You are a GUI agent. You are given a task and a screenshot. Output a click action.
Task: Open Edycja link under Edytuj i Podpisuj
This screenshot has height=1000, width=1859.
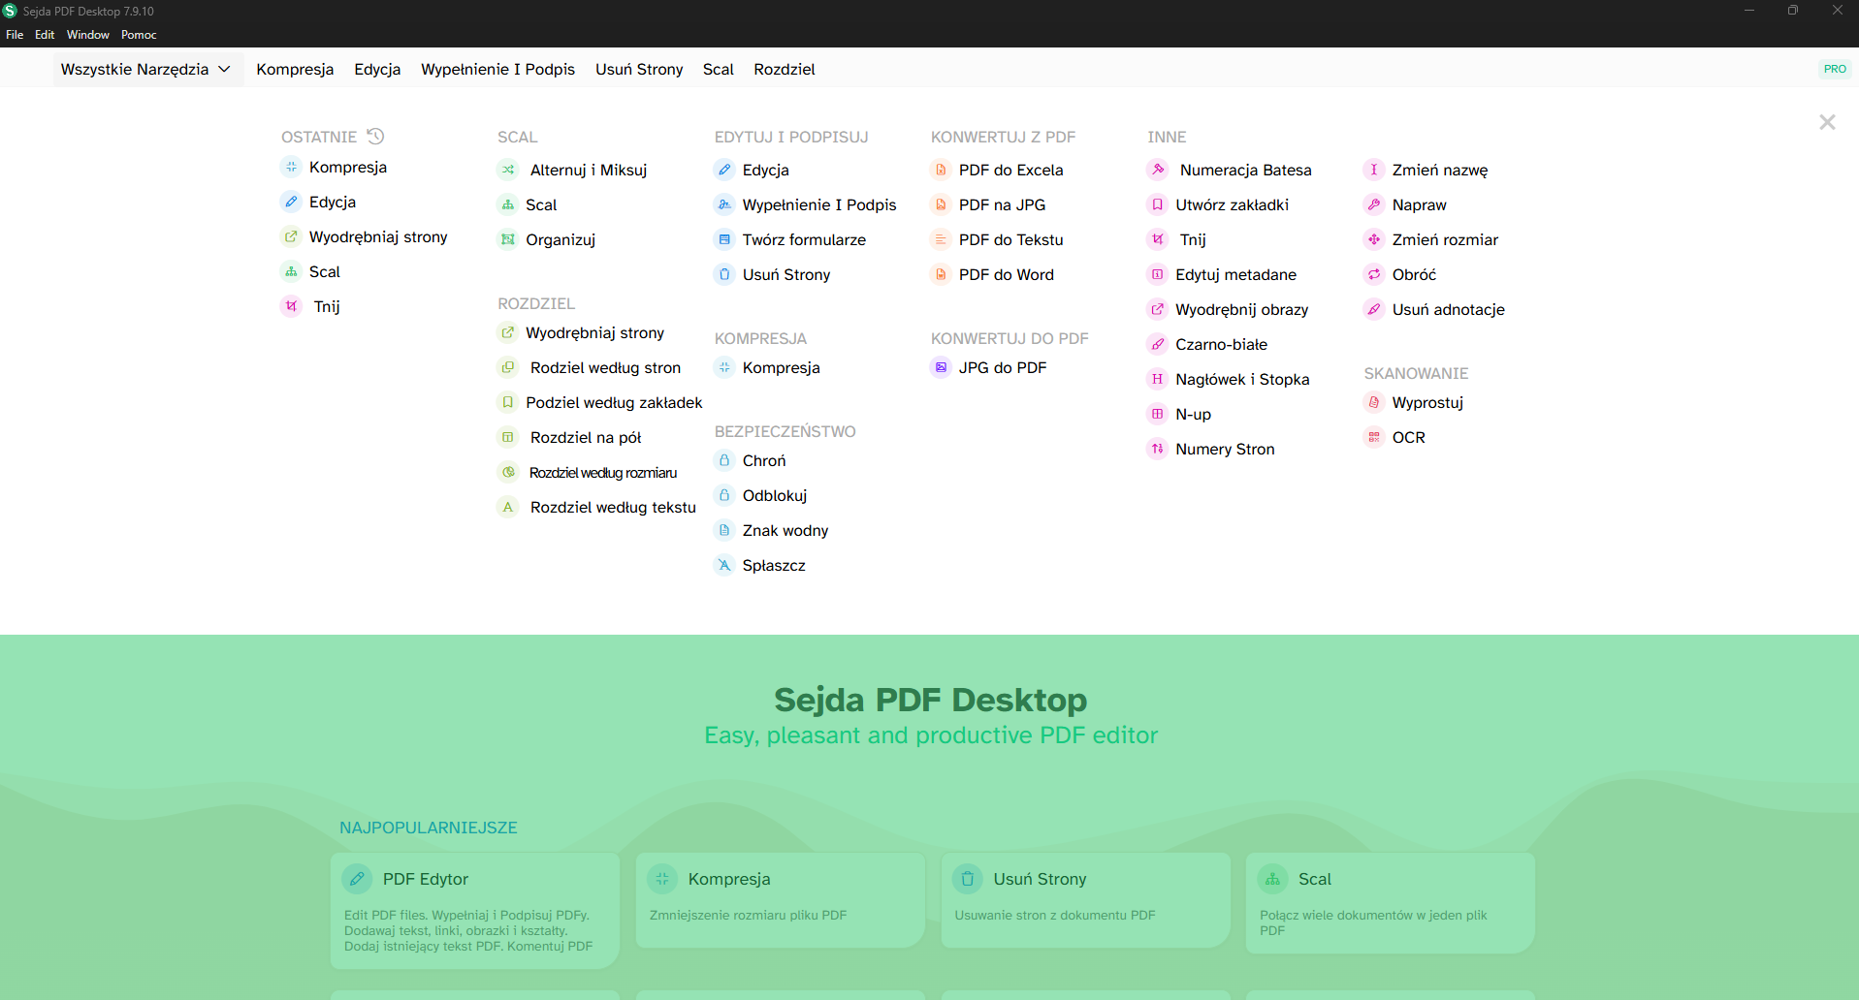point(766,170)
